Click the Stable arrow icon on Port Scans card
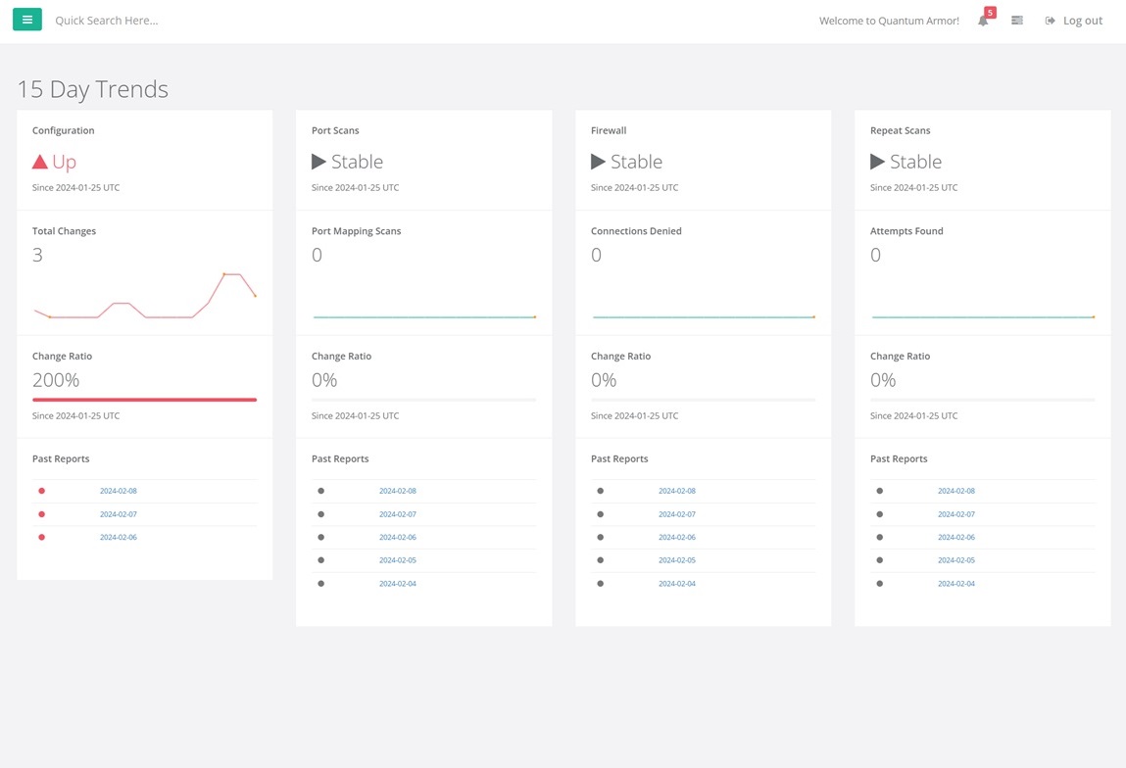The image size is (1126, 768). click(x=318, y=162)
